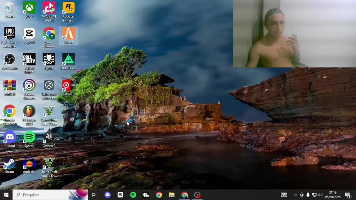Open the notification center icon

347,195
